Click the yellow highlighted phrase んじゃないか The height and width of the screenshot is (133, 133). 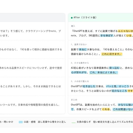click(x=125, y=31)
